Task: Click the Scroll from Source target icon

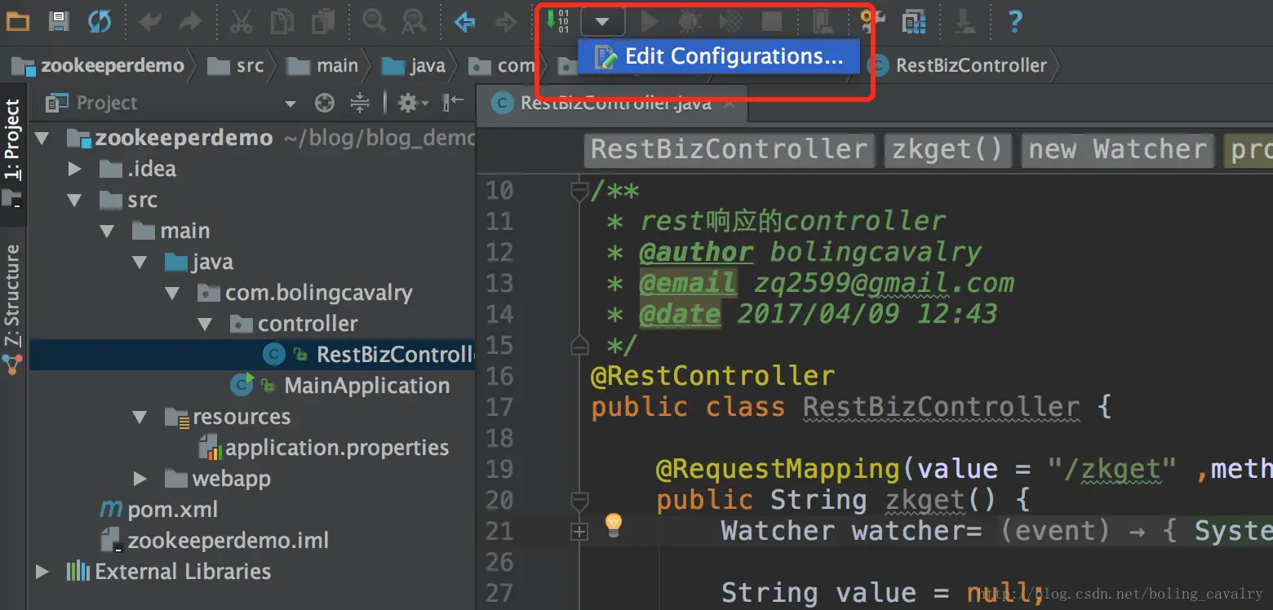Action: coord(325,103)
